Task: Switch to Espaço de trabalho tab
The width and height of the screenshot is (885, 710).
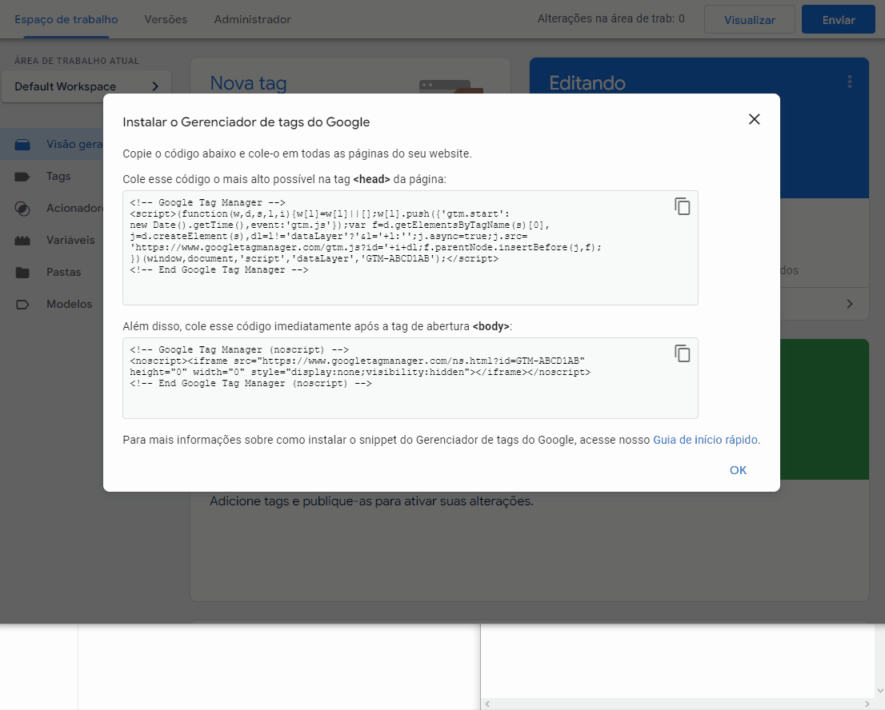Action: click(66, 19)
